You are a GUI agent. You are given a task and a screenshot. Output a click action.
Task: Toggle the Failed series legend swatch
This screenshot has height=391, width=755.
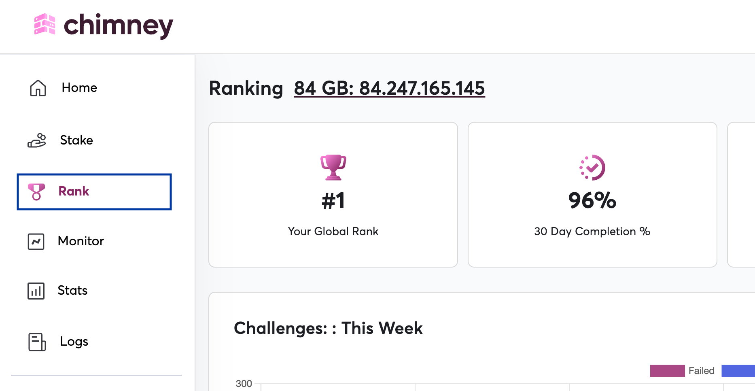point(667,371)
